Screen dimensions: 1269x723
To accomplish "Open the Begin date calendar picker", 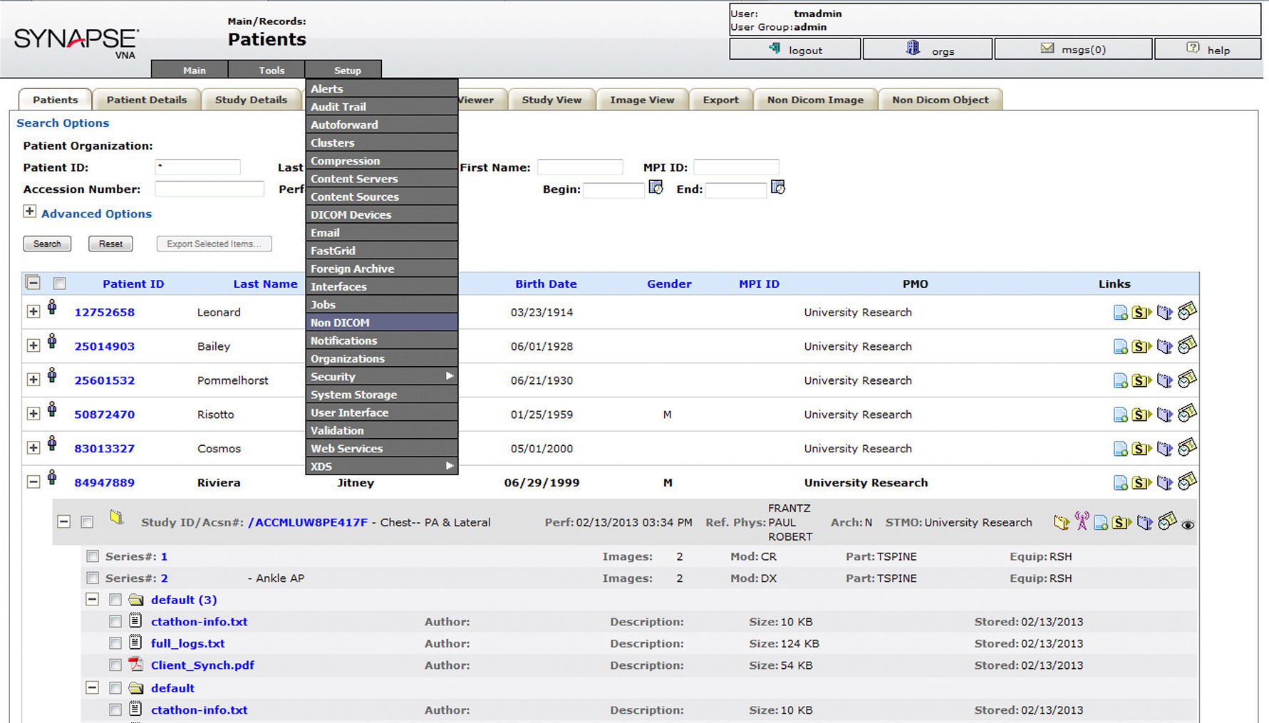I will pos(656,188).
